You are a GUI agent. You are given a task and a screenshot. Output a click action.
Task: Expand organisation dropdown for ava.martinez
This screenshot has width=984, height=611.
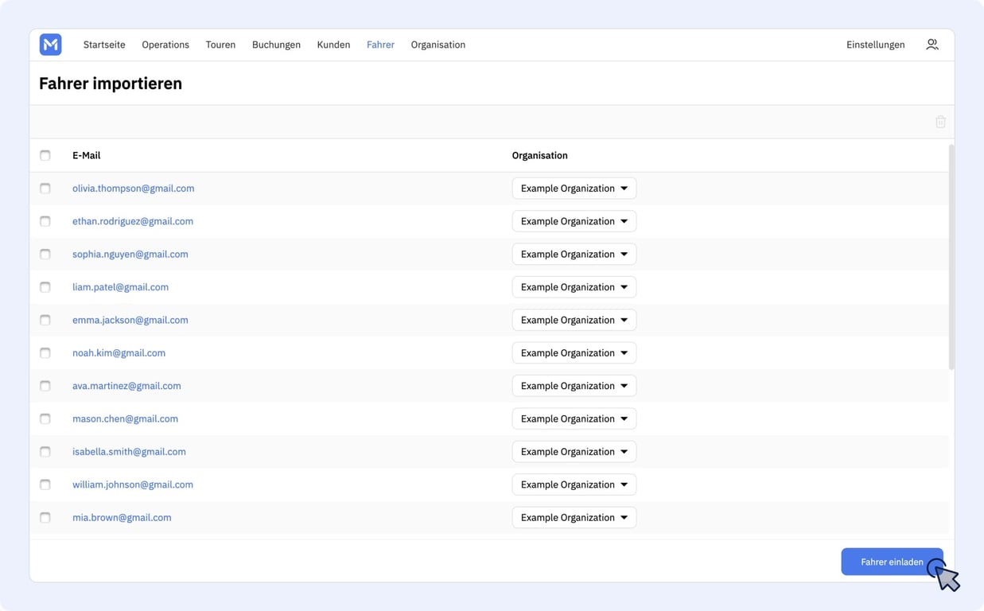pyautogui.click(x=574, y=386)
